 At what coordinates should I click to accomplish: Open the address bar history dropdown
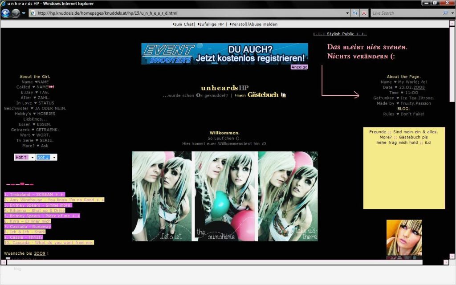[348, 12]
